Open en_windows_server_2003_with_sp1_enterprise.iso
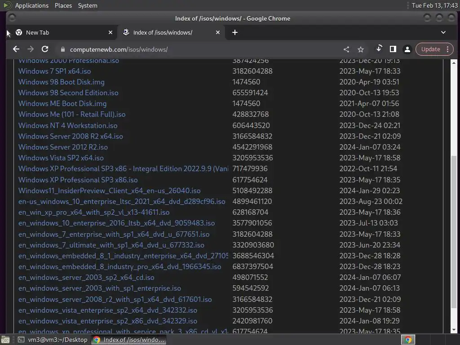This screenshot has width=460, height=345. [x=99, y=288]
